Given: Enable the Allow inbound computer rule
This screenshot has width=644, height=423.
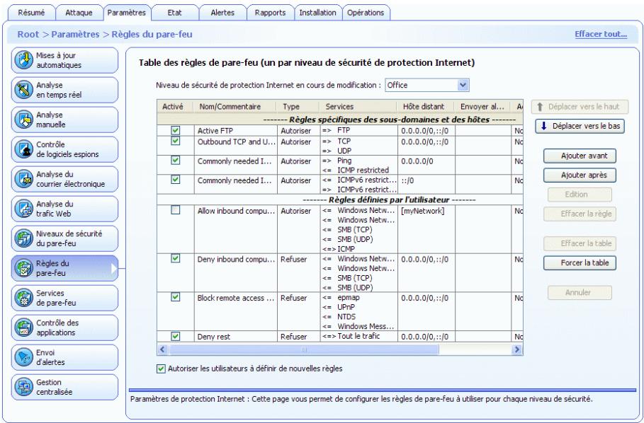Looking at the screenshot, I should tap(176, 210).
